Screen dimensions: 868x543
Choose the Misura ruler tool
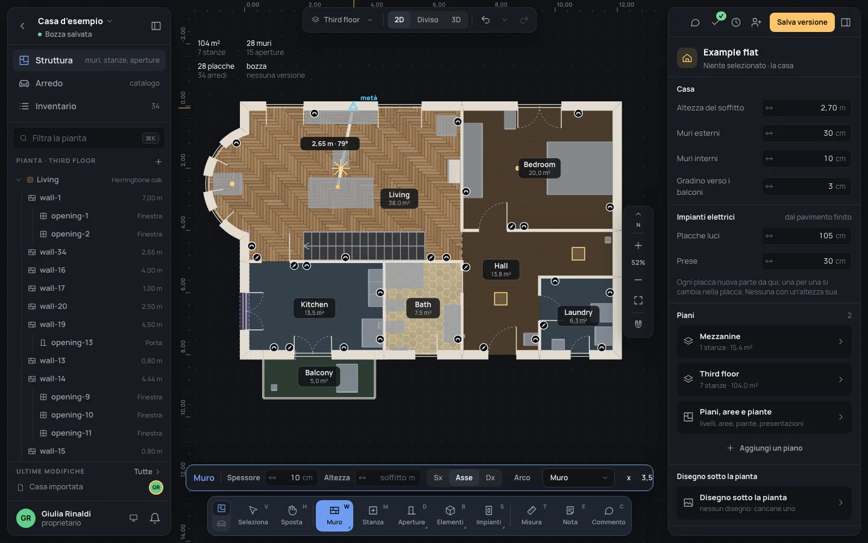(x=532, y=515)
